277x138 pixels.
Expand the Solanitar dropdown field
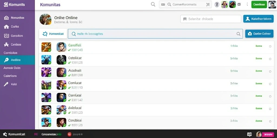pos(210,19)
